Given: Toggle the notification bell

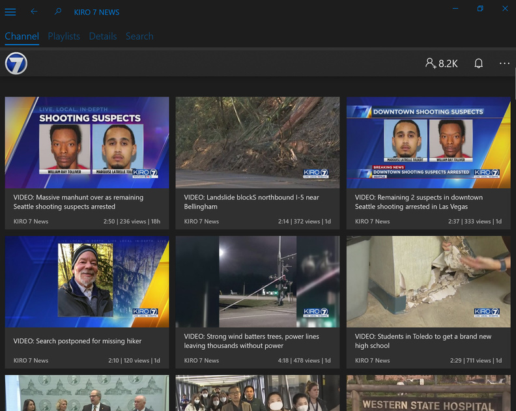Looking at the screenshot, I should (478, 63).
